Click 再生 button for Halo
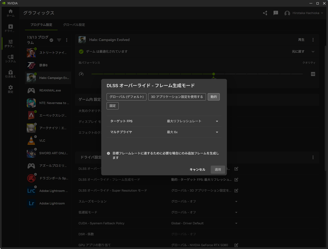This screenshot has width=328, height=249. pos(301,40)
